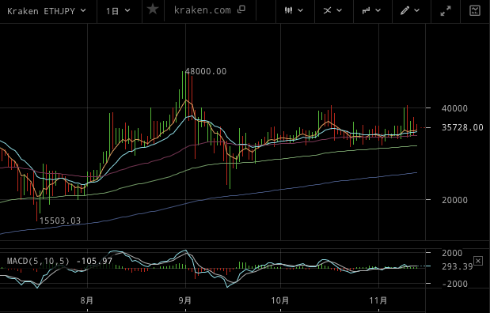
Task: Click the MACD(5,10,5) indicator label
Action: (38, 261)
